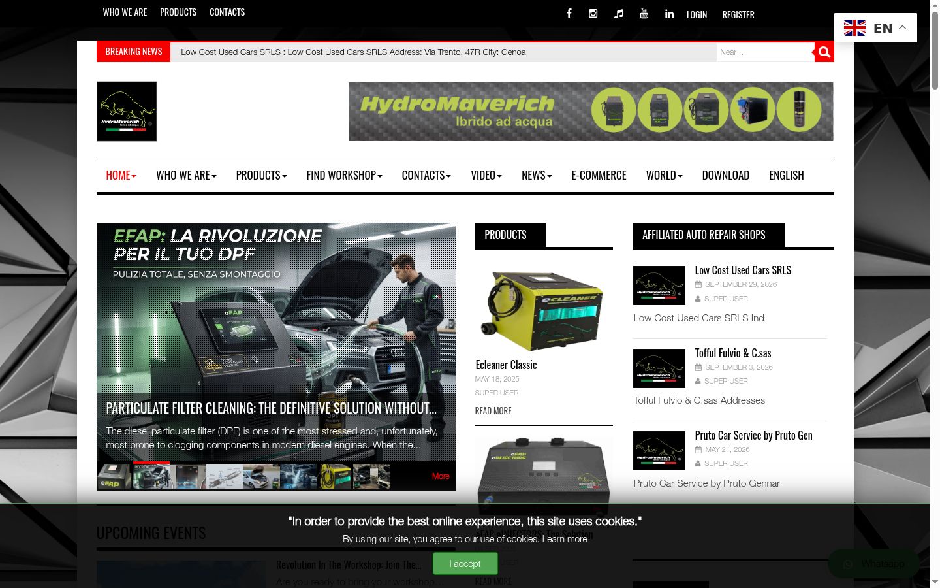This screenshot has width=940, height=588.
Task: Click More in the slider thumbnails bar
Action: coord(441,476)
